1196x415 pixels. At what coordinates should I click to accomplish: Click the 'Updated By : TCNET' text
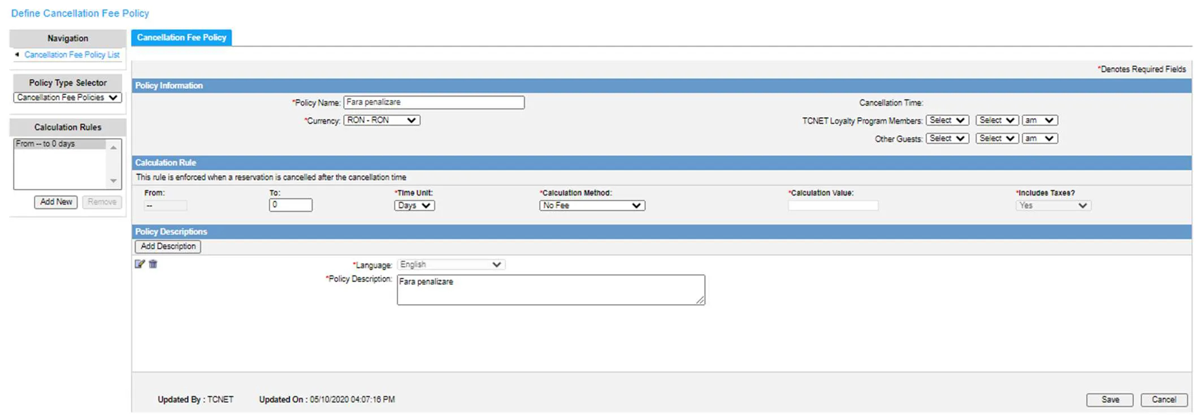pos(196,400)
